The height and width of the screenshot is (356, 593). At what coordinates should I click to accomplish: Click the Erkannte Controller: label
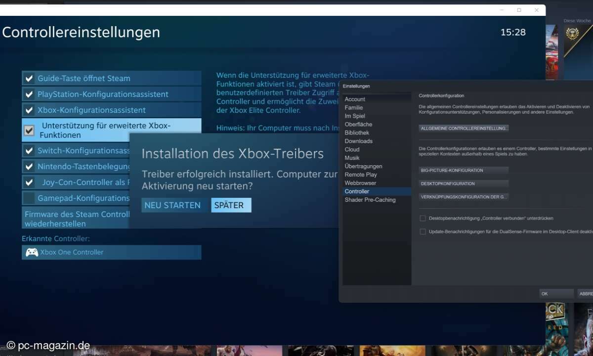[55, 239]
